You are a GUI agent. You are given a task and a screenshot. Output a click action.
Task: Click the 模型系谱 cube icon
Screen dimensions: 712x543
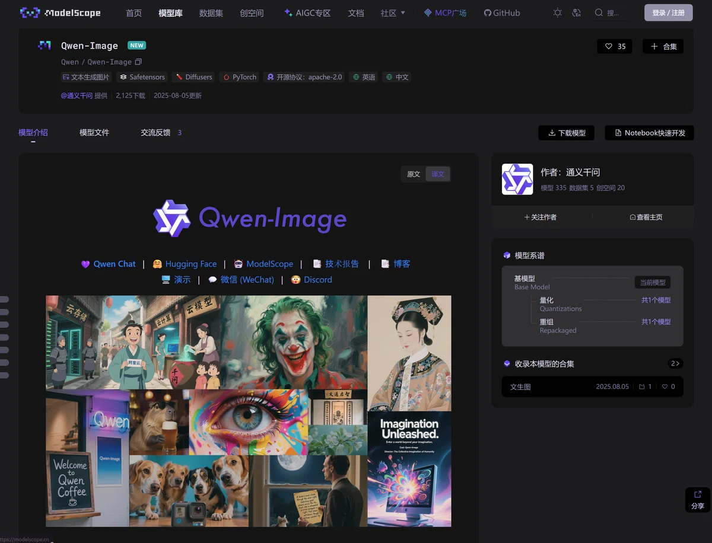507,255
